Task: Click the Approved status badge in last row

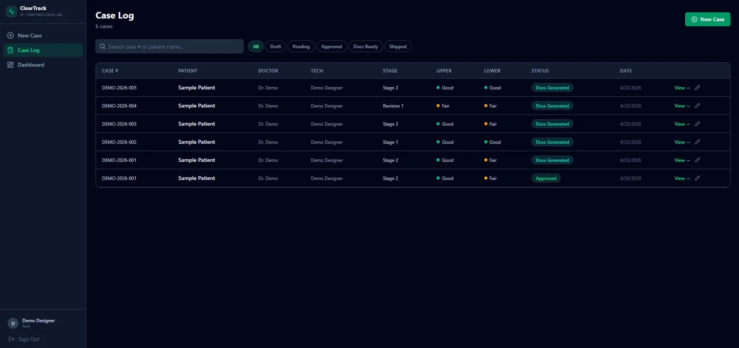Action: 546,178
